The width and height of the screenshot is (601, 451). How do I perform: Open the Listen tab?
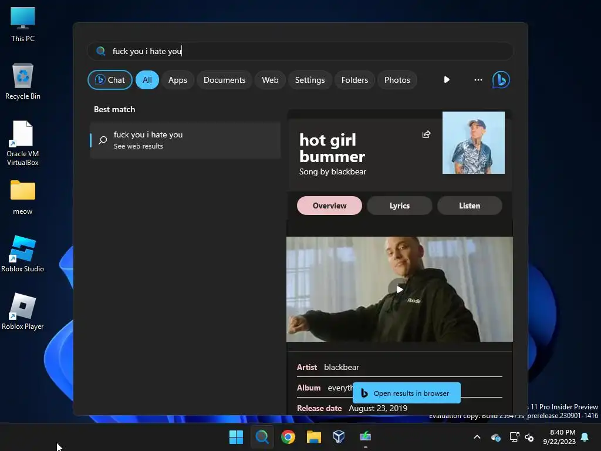(470, 206)
